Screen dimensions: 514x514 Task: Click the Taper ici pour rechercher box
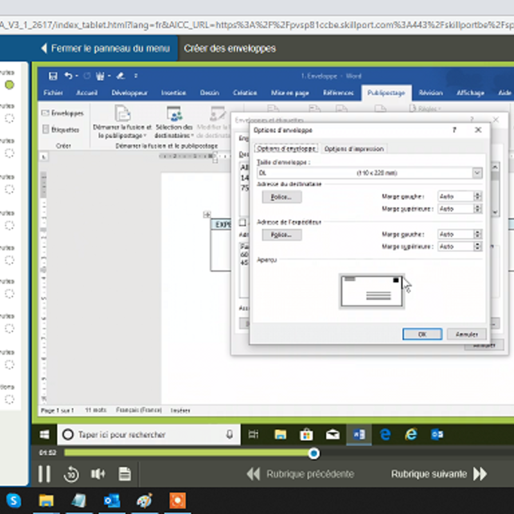(x=148, y=435)
